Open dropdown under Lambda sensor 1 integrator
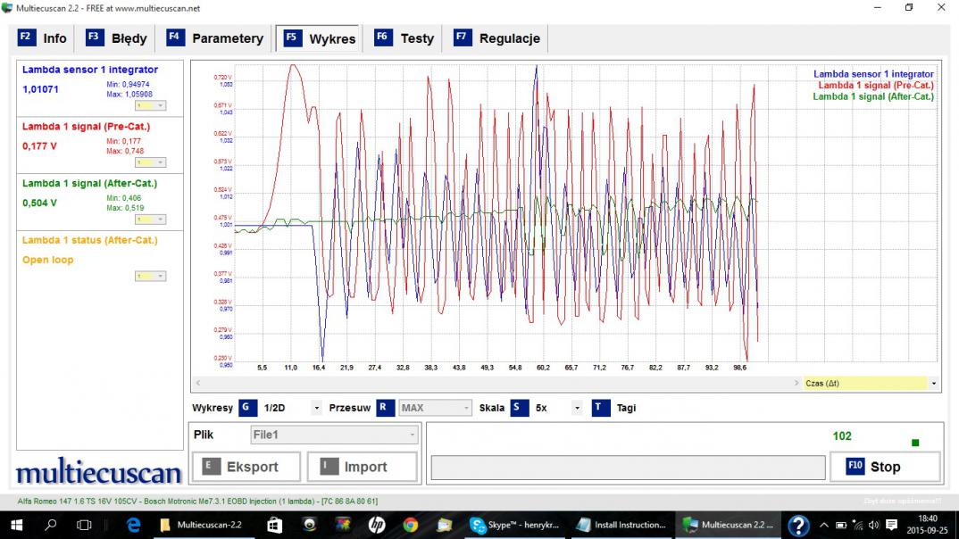The width and height of the screenshot is (959, 539). (149, 105)
